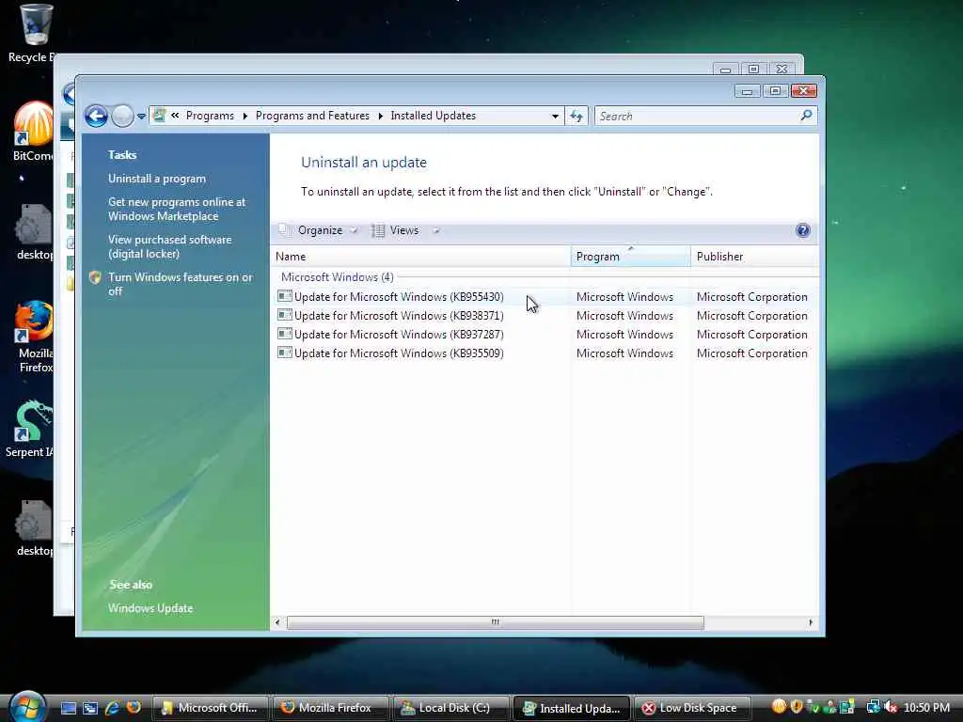Click the 10:50 PM clock
963x722 pixels.
point(926,707)
